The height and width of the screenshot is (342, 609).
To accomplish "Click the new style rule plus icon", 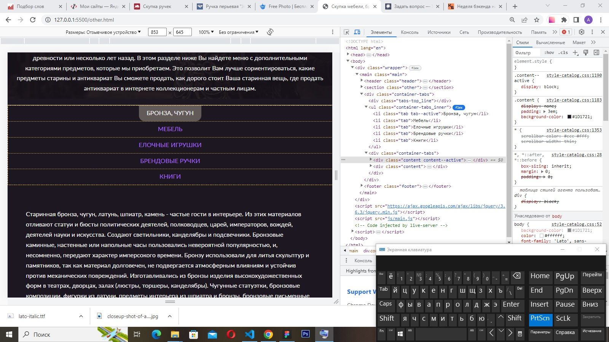I will [576, 52].
